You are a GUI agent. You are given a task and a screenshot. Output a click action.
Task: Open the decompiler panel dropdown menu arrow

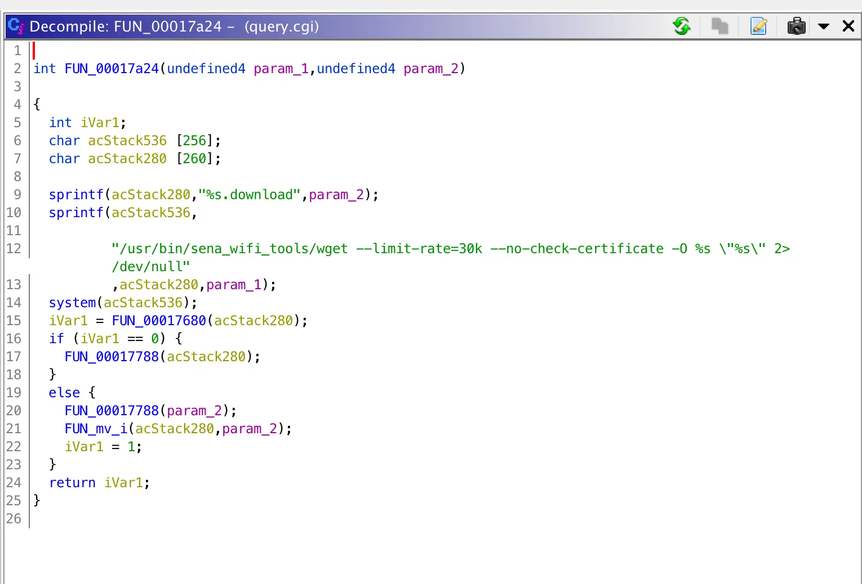coord(824,26)
